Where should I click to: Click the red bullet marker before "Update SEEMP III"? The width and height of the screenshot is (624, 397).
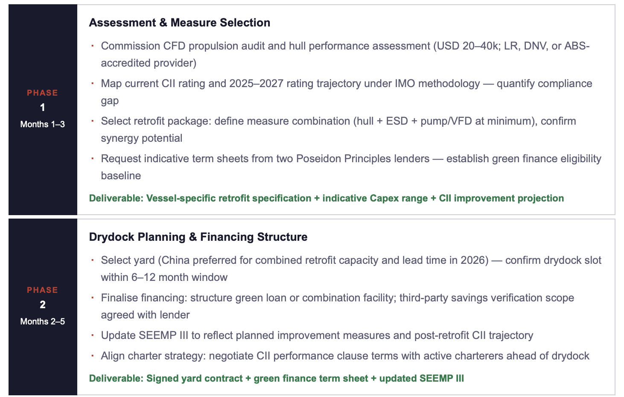coord(92,335)
